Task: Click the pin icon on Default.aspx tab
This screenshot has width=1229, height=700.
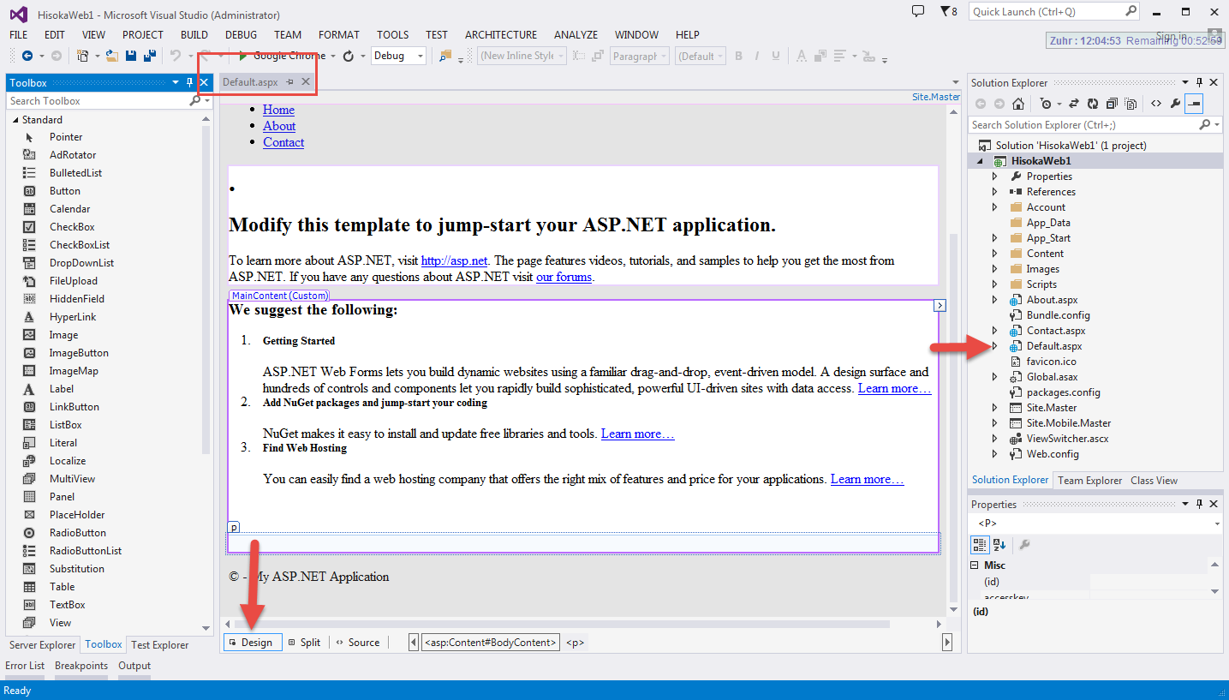Action: 290,81
